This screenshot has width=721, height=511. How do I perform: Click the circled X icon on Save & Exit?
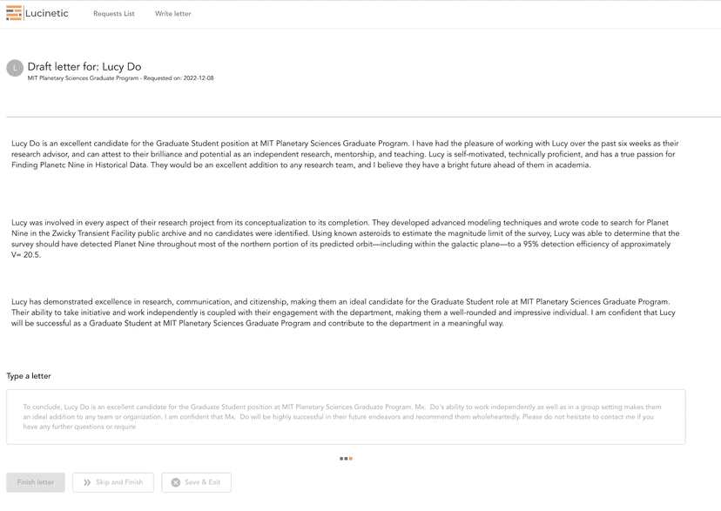pos(176,482)
